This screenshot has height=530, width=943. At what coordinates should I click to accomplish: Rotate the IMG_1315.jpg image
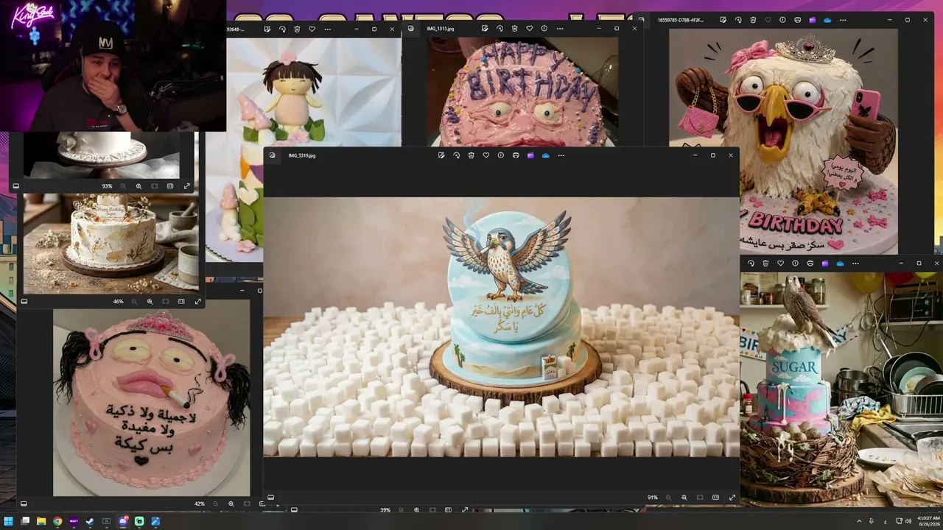coord(499,29)
